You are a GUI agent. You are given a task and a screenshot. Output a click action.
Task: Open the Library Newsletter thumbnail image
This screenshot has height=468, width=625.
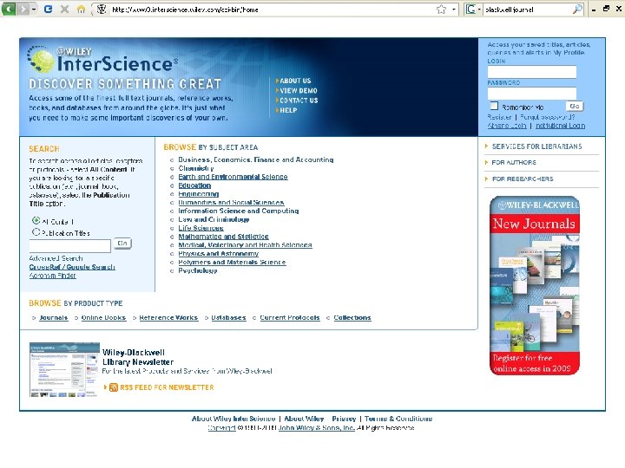(x=64, y=370)
